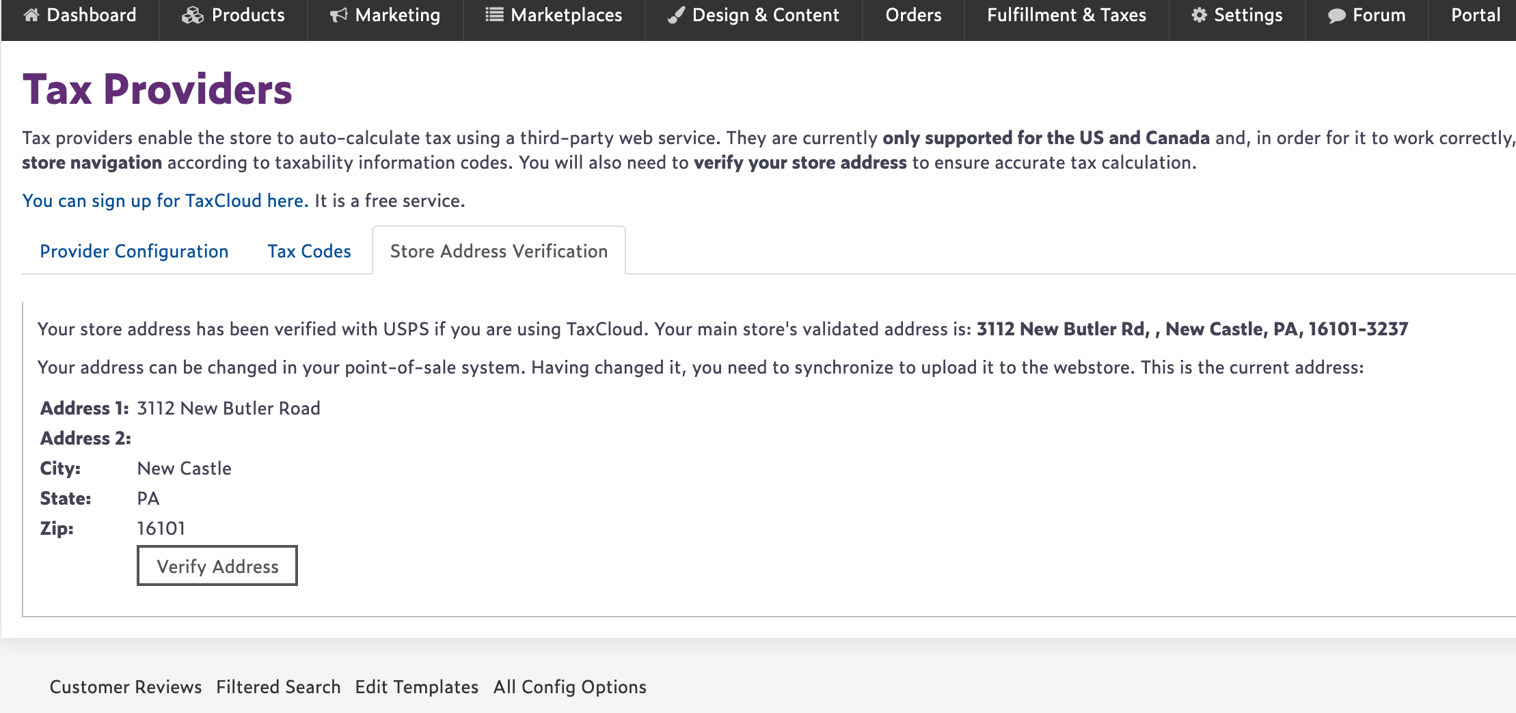
Task: Click the Products boxes icon
Action: coord(193,15)
